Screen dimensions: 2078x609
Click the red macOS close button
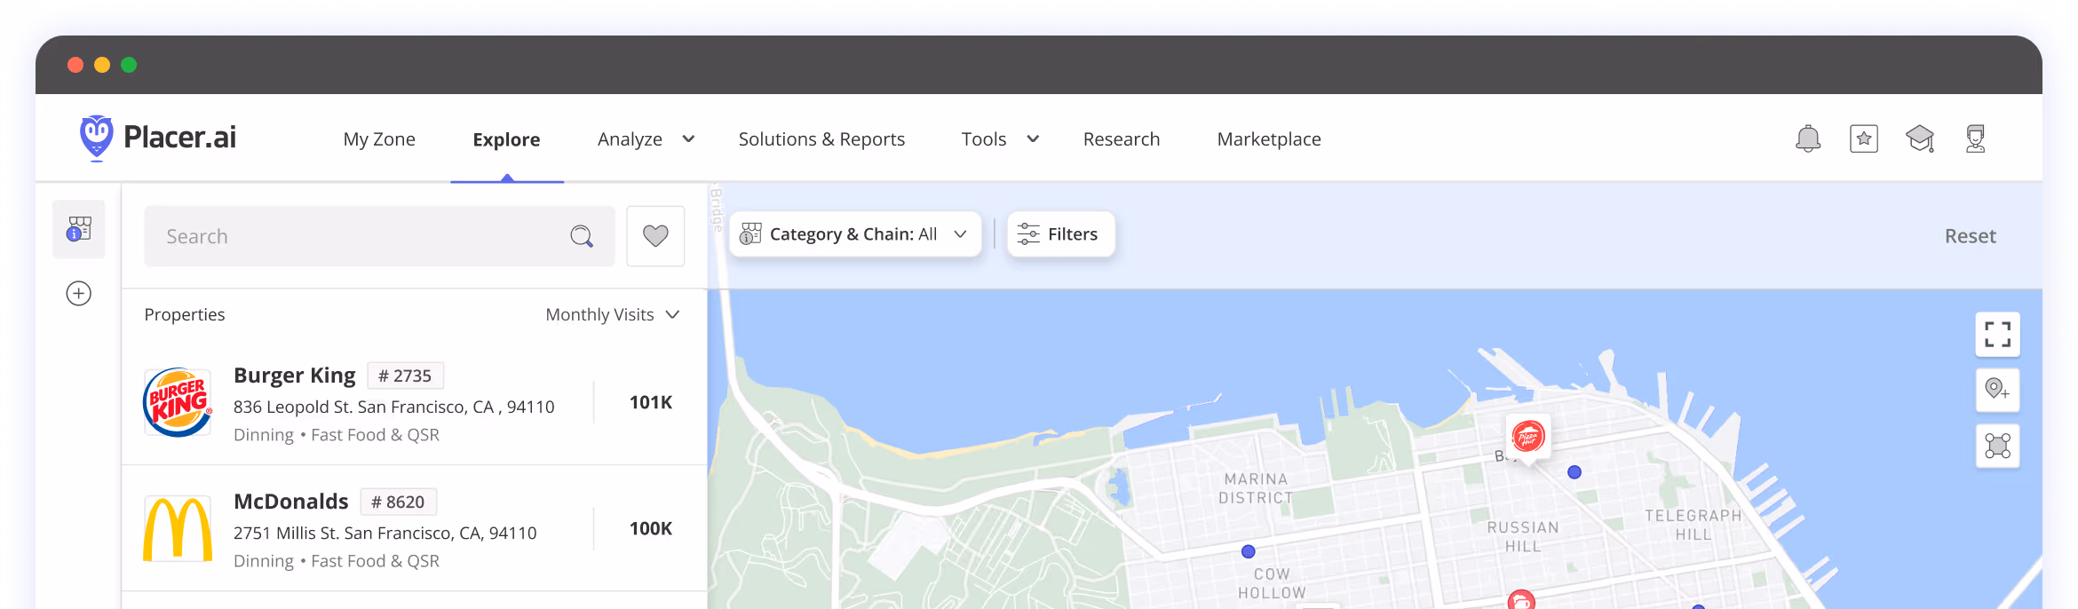tap(75, 65)
